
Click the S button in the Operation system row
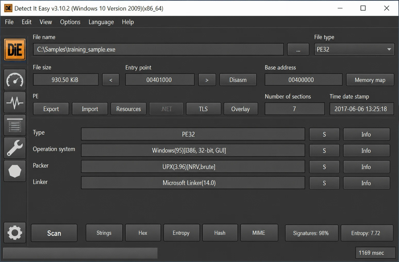tap(324, 151)
